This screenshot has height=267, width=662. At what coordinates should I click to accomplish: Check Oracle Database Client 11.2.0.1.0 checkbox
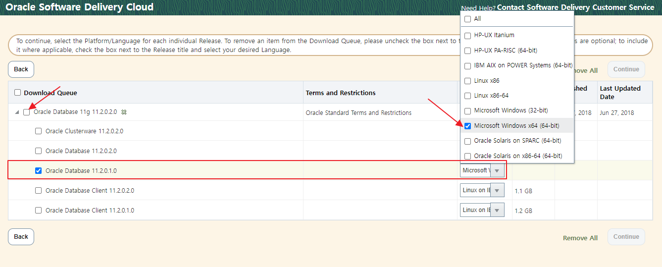coord(39,211)
